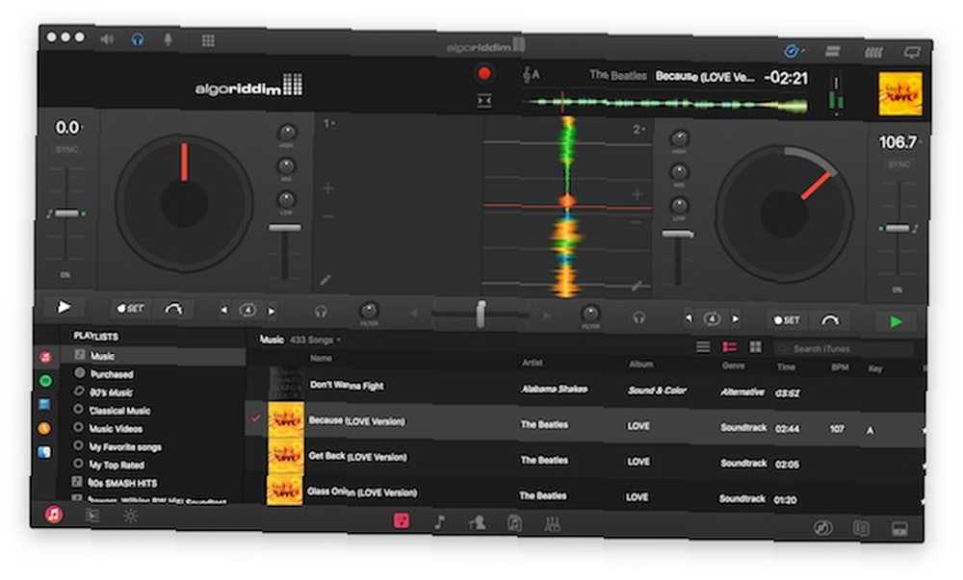Toggle deck 2 headphone cue
Image resolution: width=963 pixels, height=580 pixels.
(638, 317)
